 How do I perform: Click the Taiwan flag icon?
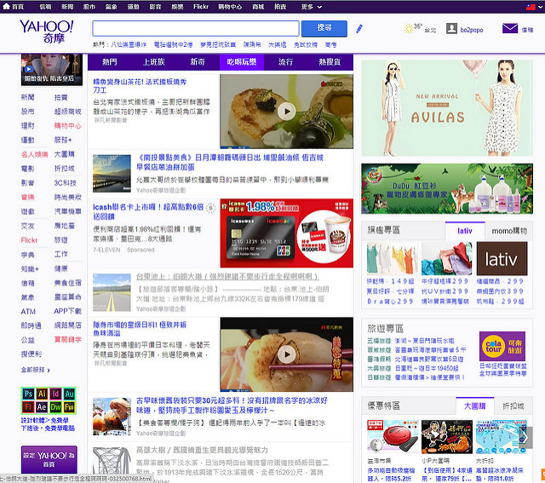tap(531, 6)
